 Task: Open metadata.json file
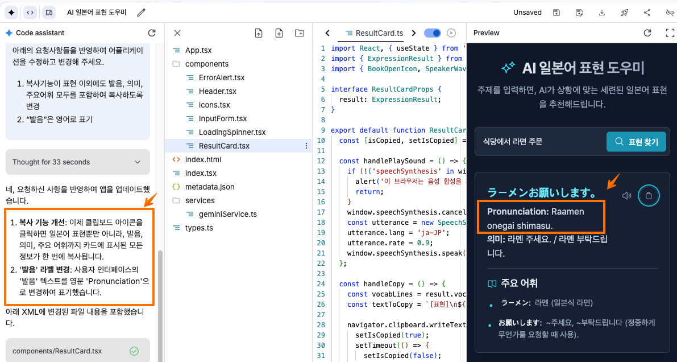coord(209,187)
